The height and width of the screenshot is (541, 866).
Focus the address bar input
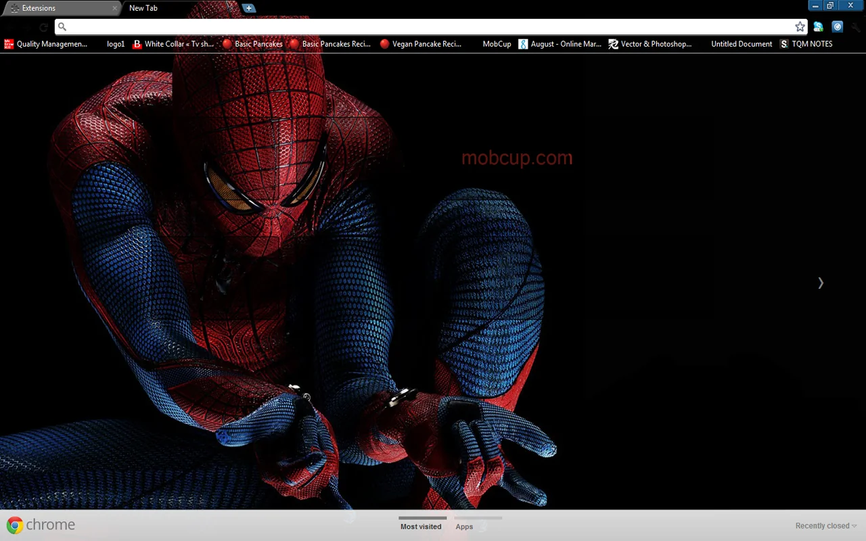tap(430, 27)
